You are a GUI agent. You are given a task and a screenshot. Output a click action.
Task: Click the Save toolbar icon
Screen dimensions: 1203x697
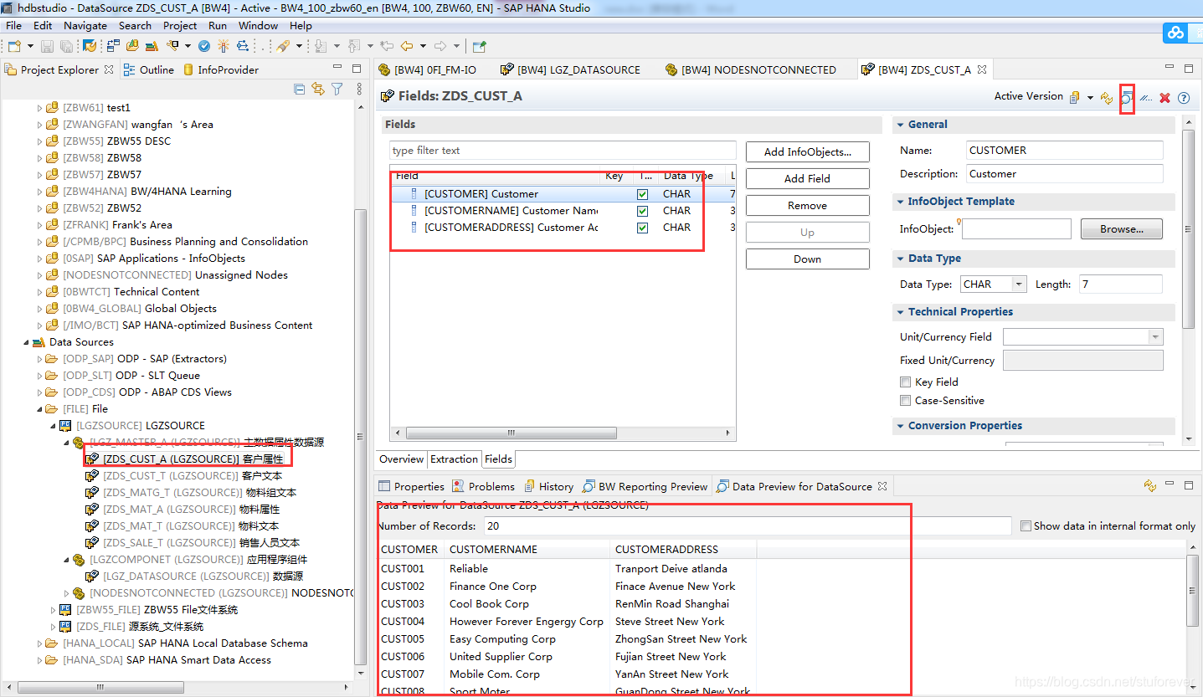coord(47,46)
